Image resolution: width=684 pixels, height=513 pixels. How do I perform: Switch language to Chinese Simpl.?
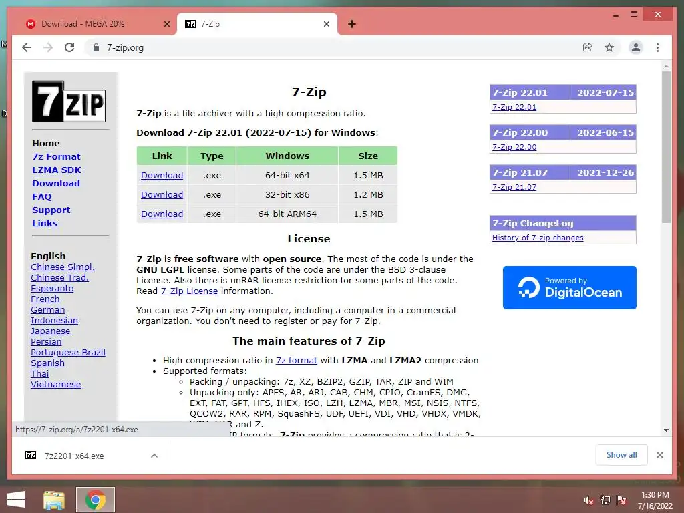point(62,267)
